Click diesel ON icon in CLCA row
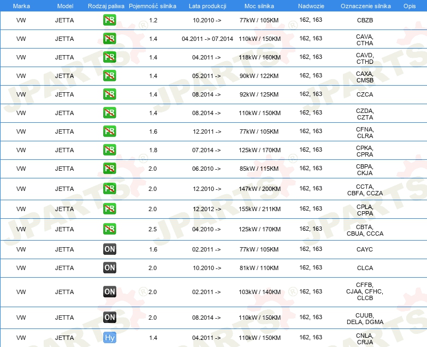This screenshot has height=347, width=427. (109, 267)
